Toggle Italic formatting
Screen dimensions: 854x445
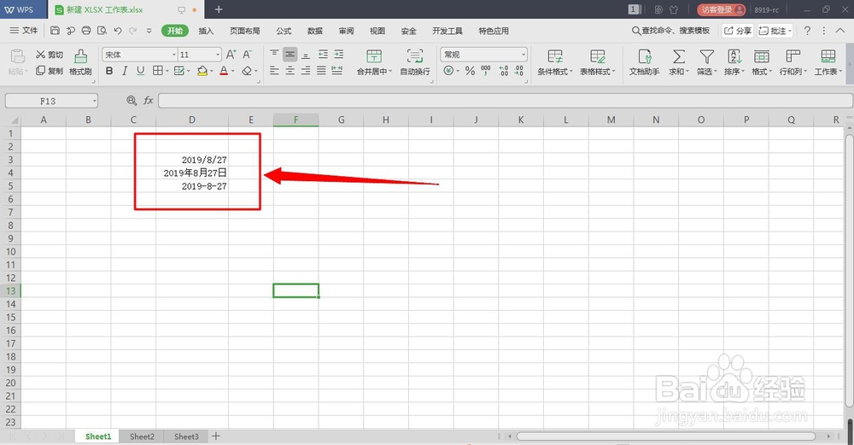pyautogui.click(x=125, y=71)
